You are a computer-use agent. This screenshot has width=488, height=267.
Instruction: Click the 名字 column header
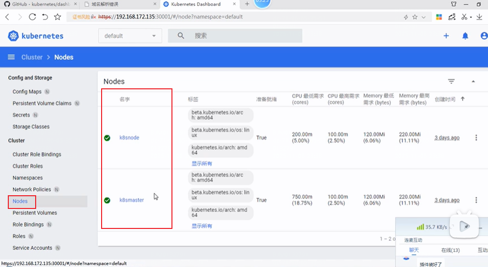125,99
